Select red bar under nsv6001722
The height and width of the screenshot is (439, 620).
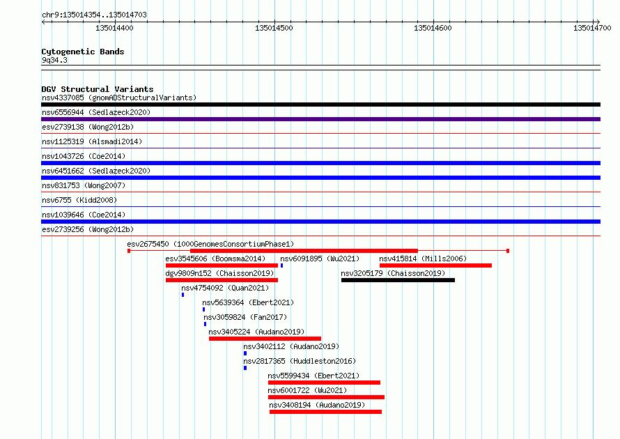326,397
